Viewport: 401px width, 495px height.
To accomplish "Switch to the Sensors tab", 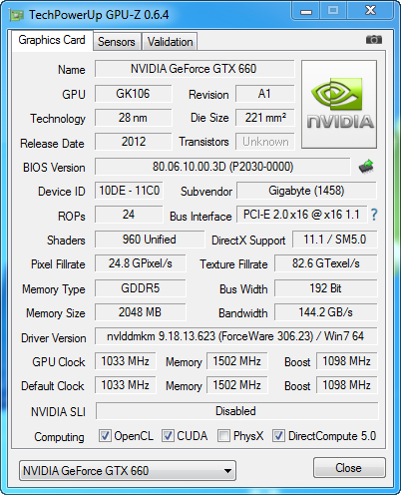I will tap(117, 42).
